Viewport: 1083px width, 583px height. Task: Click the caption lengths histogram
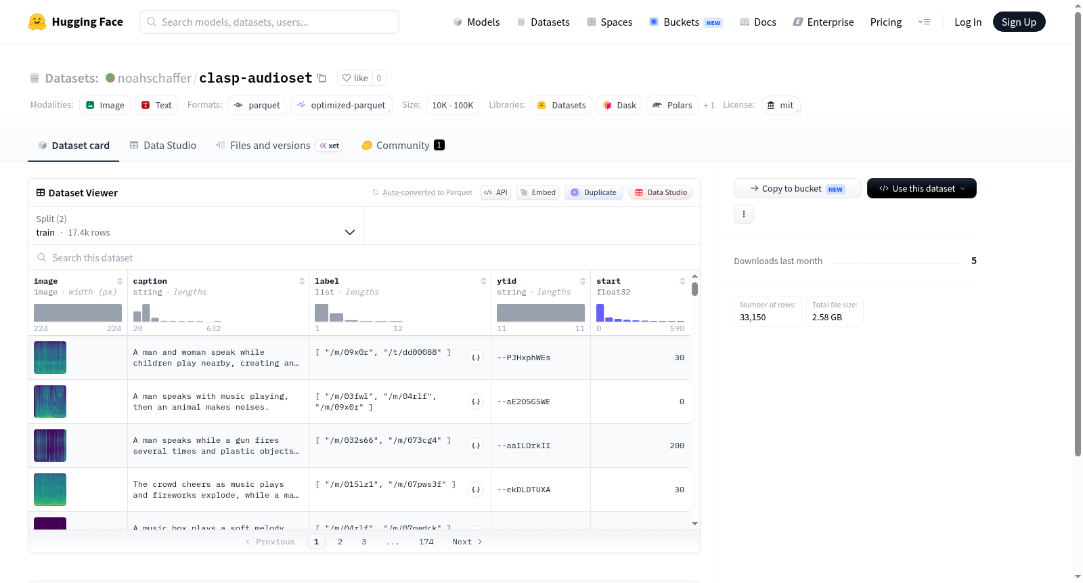[177, 313]
